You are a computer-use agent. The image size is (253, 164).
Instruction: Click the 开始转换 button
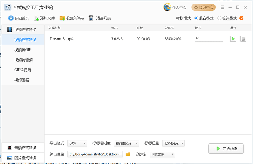[x=226, y=149]
